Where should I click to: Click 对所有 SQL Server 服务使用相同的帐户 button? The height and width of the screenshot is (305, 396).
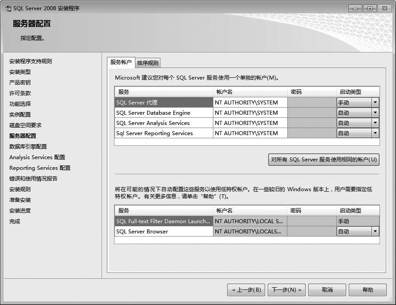324,160
